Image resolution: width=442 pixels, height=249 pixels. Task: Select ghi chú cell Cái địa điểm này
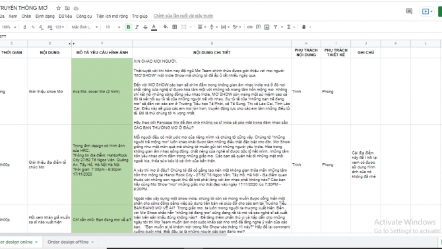pos(365,164)
